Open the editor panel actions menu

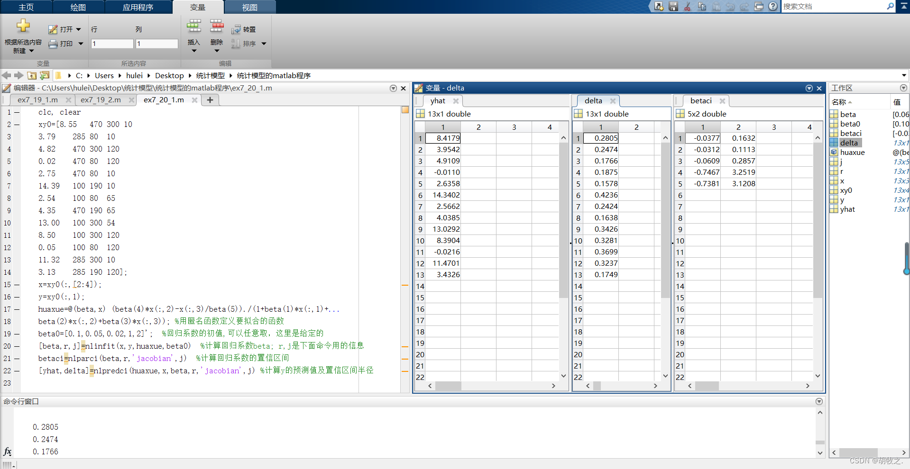[x=393, y=88]
